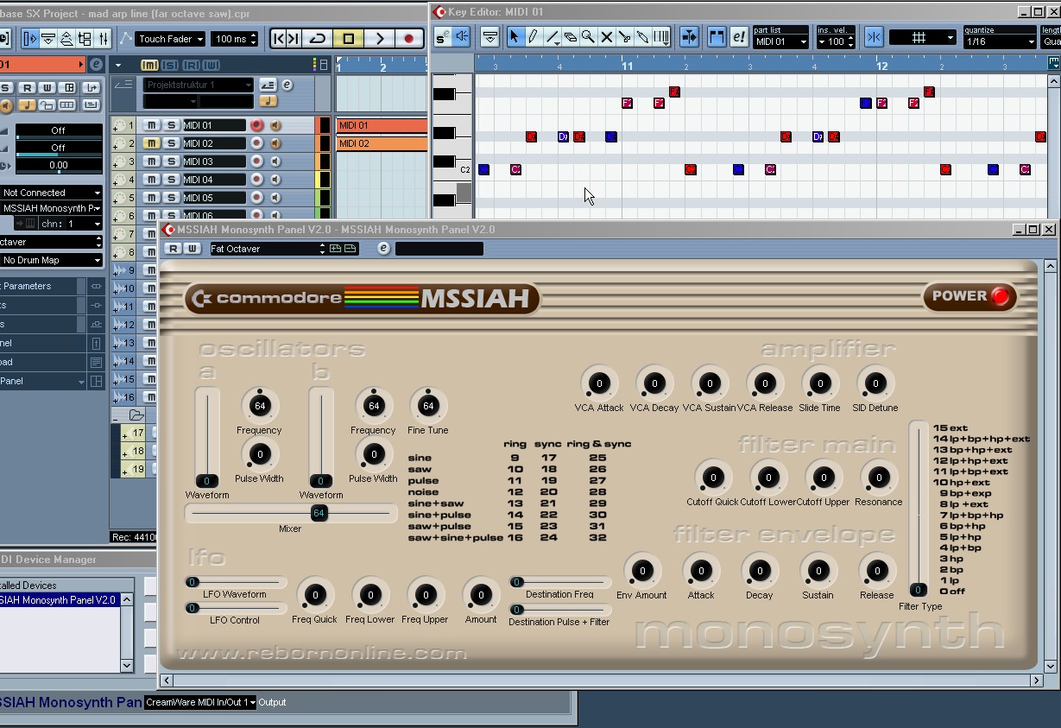Open the No Drum Map dropdown

point(51,260)
